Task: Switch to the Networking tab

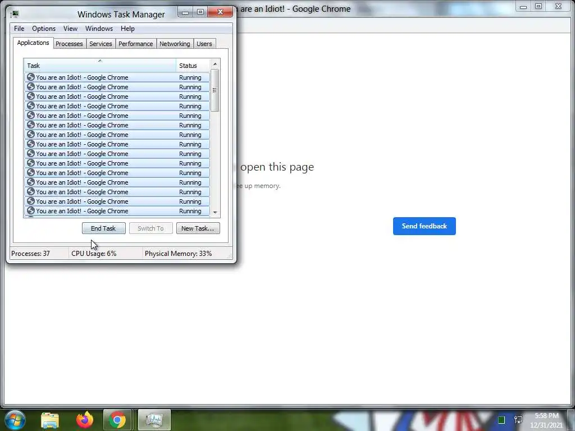Action: tap(175, 44)
